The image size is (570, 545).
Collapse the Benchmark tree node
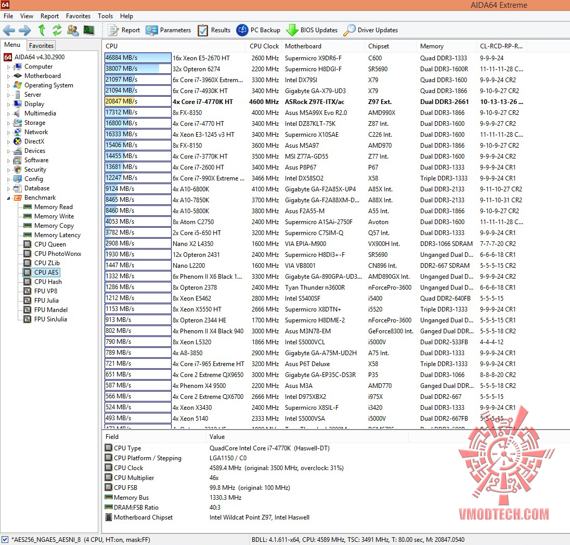(8, 198)
